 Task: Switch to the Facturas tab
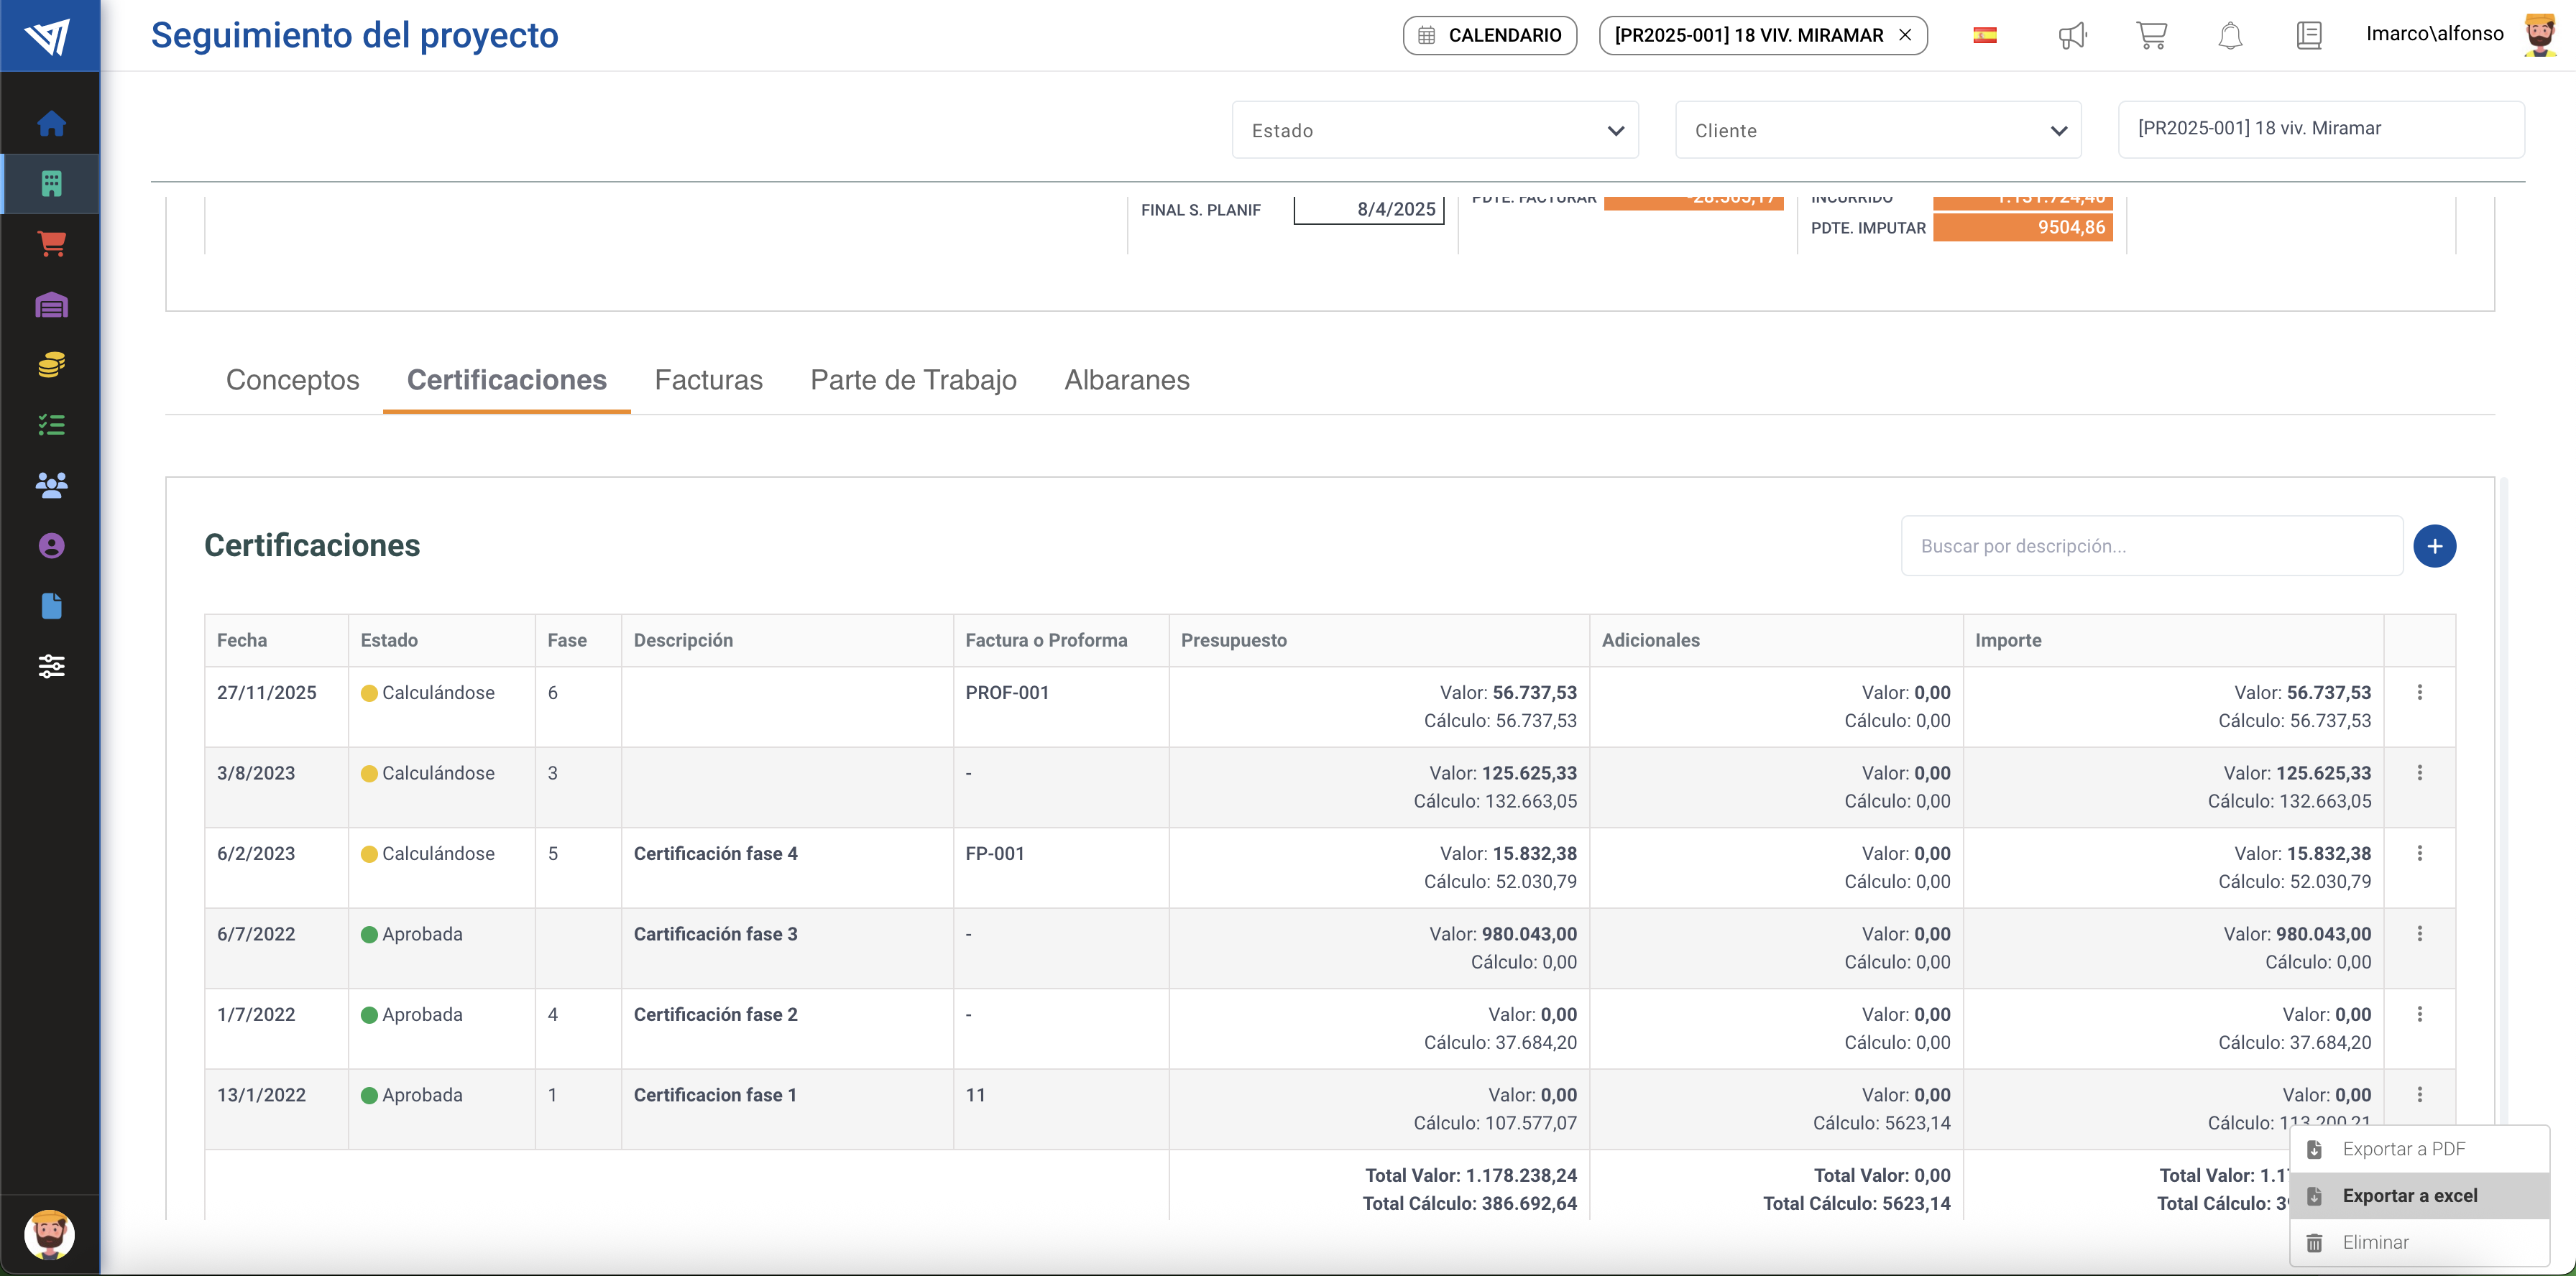click(x=708, y=381)
